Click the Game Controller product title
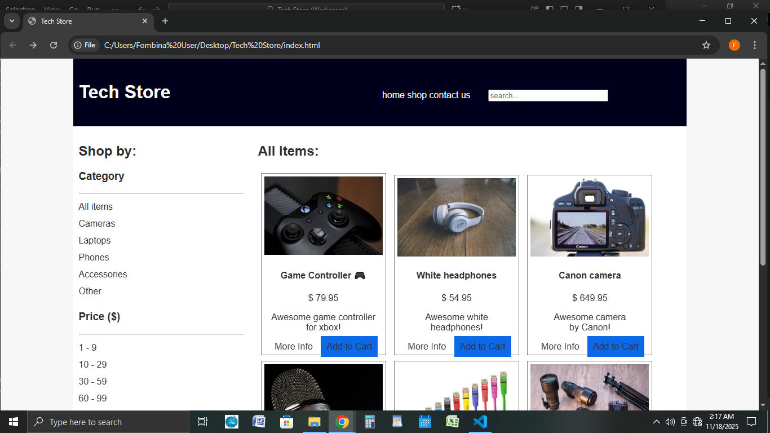 click(x=323, y=276)
